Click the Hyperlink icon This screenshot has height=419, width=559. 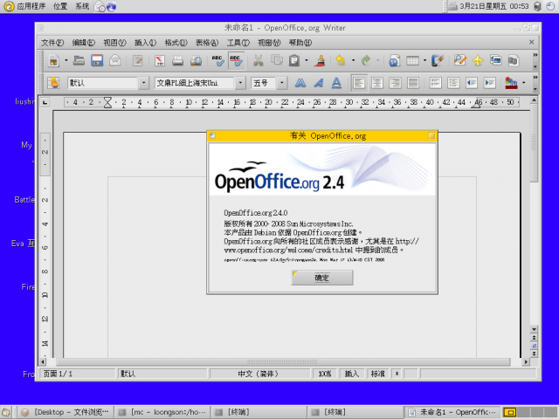pyautogui.click(x=394, y=60)
